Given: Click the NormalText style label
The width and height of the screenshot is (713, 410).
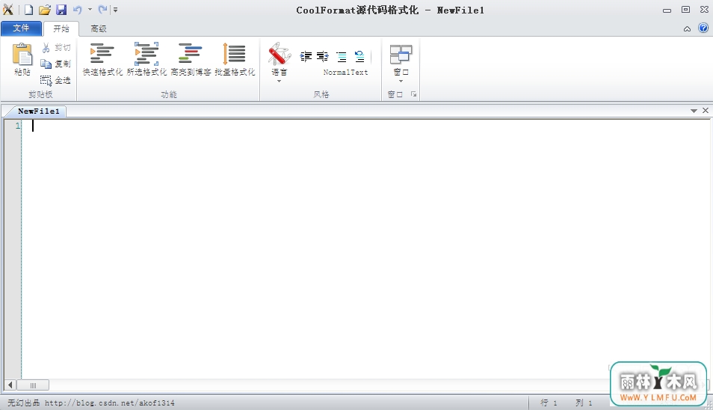Looking at the screenshot, I should click(x=345, y=72).
